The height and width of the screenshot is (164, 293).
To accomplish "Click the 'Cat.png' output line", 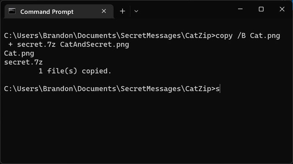I will tap(19, 54).
